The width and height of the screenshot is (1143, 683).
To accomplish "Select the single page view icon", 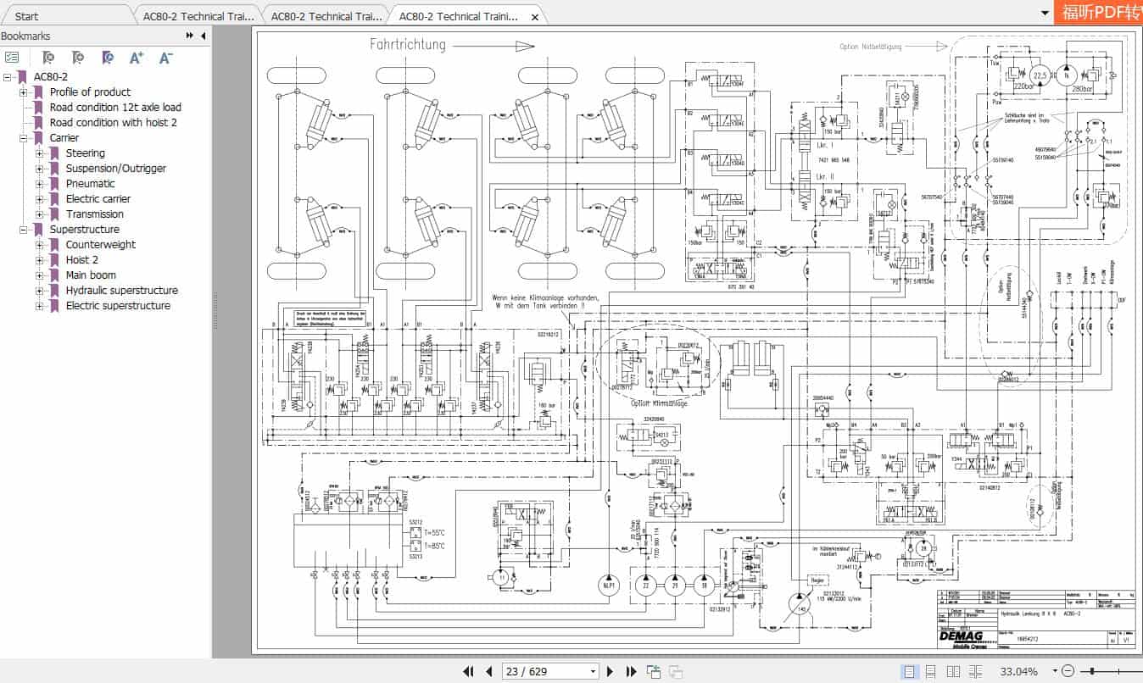I will pos(908,669).
